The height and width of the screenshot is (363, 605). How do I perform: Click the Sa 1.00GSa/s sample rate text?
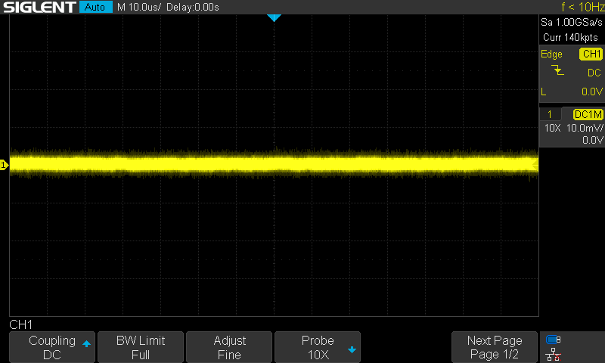click(x=571, y=23)
